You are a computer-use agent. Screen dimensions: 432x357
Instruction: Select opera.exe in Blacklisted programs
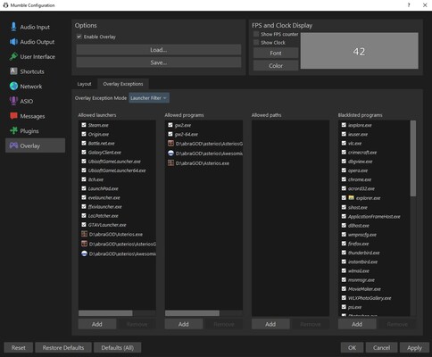358,170
